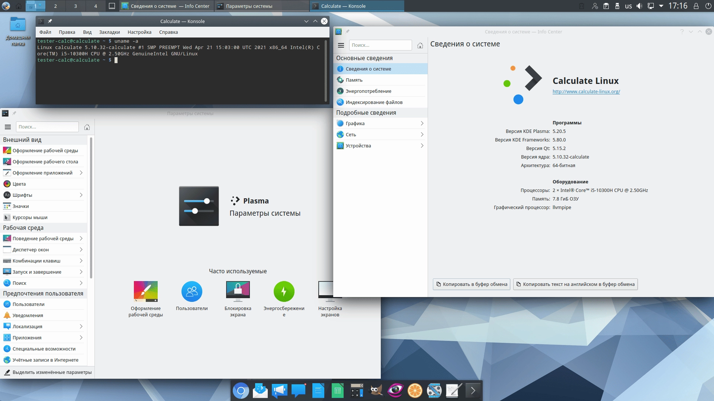Expand the dock's right arrow button
The height and width of the screenshot is (401, 714).
(x=473, y=391)
